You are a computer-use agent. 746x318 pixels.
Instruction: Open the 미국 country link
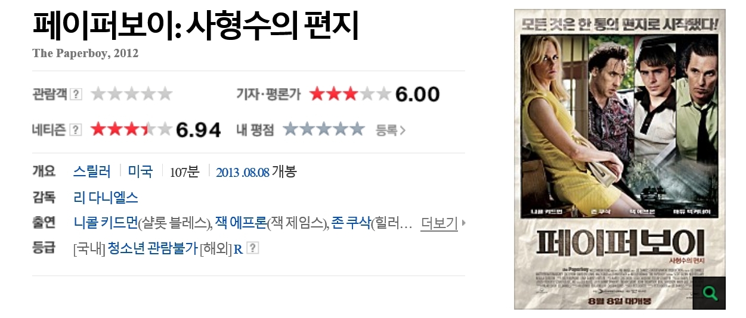(x=140, y=172)
